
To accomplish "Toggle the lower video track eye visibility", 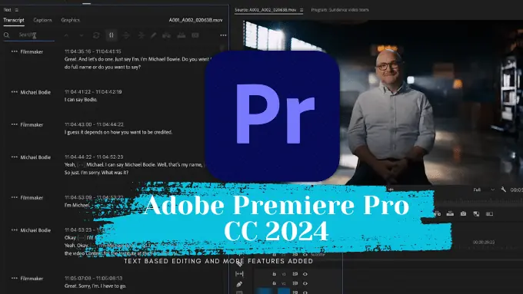I will pos(305,283).
